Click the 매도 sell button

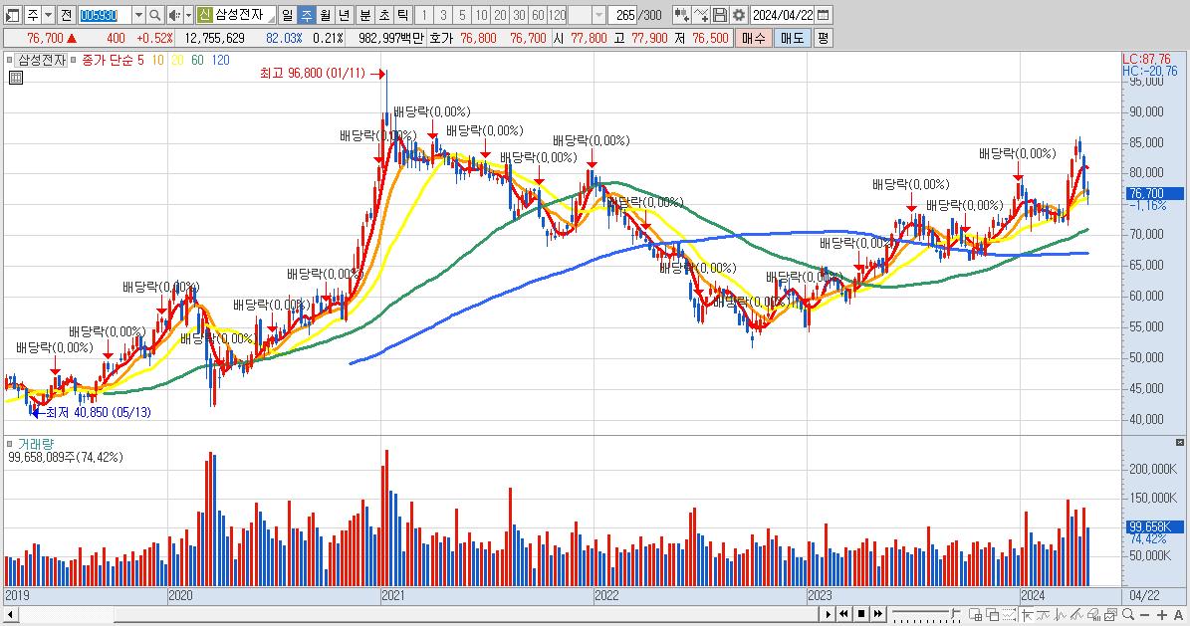(x=793, y=38)
